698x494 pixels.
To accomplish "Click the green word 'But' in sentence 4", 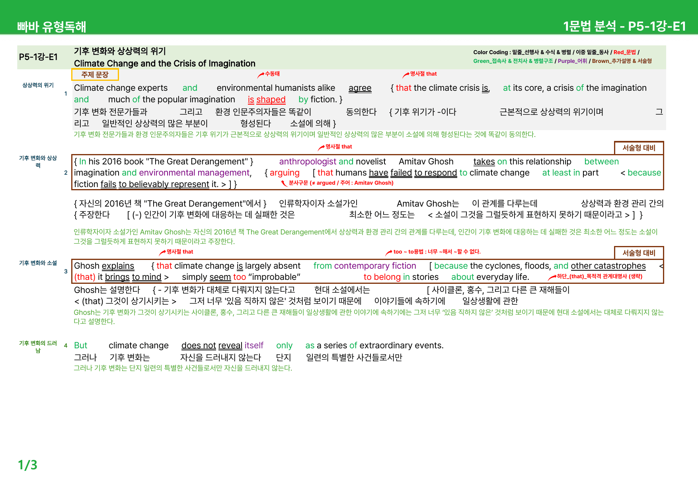I will 81,346.
